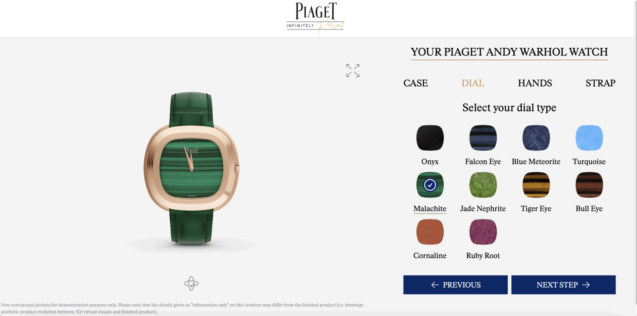Click the NEXT STEP button
The width and height of the screenshot is (637, 316).
(563, 285)
